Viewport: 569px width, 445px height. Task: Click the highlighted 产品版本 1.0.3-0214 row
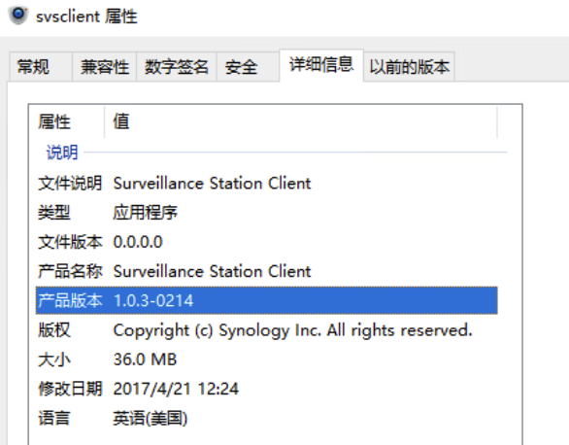(x=267, y=300)
